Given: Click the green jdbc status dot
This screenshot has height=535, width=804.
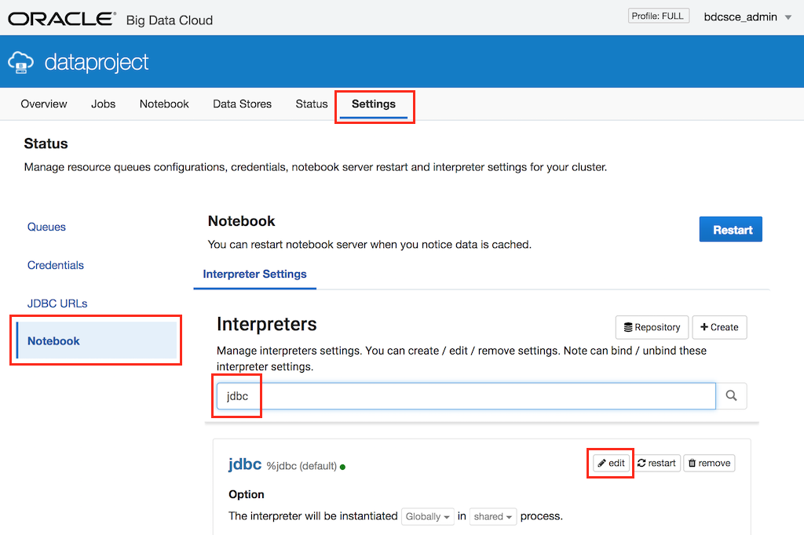Looking at the screenshot, I should pyautogui.click(x=342, y=467).
